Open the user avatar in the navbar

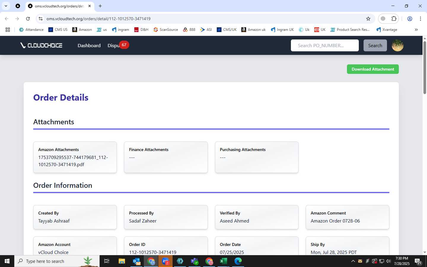(398, 45)
